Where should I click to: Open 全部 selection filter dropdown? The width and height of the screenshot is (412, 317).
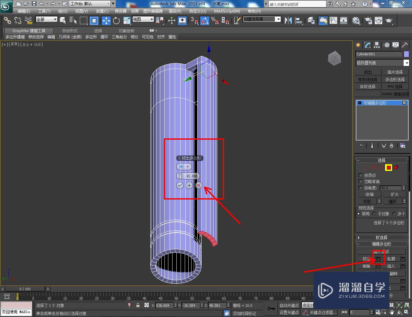tap(46, 19)
